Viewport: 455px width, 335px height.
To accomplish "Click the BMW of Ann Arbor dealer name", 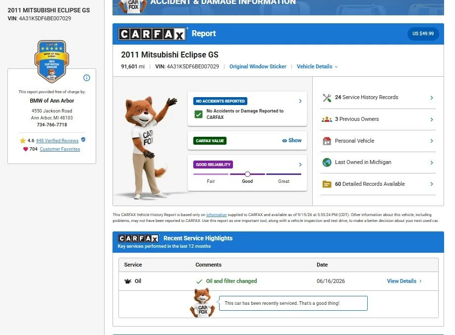I will 52,101.
